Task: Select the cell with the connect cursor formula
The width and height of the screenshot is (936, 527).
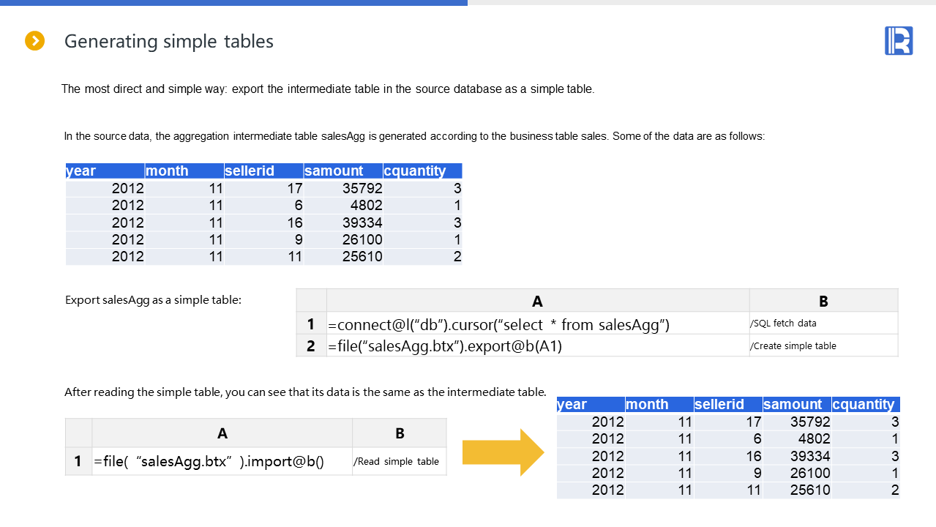Action: pos(537,324)
